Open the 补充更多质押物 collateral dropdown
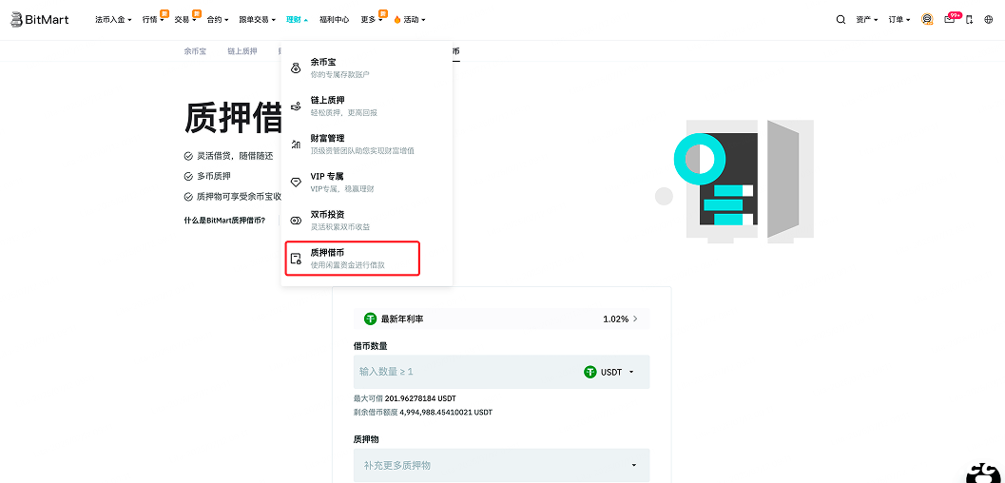The height and width of the screenshot is (483, 1005). 501,465
